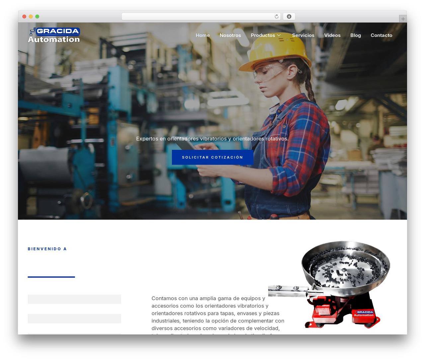Click the 'Expertos en orientadores vibratorios' tagline
Screen dimensions: 425x360
(x=212, y=138)
